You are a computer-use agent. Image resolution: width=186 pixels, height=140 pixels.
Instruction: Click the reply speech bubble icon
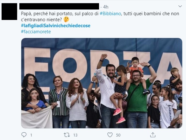coord(24,135)
